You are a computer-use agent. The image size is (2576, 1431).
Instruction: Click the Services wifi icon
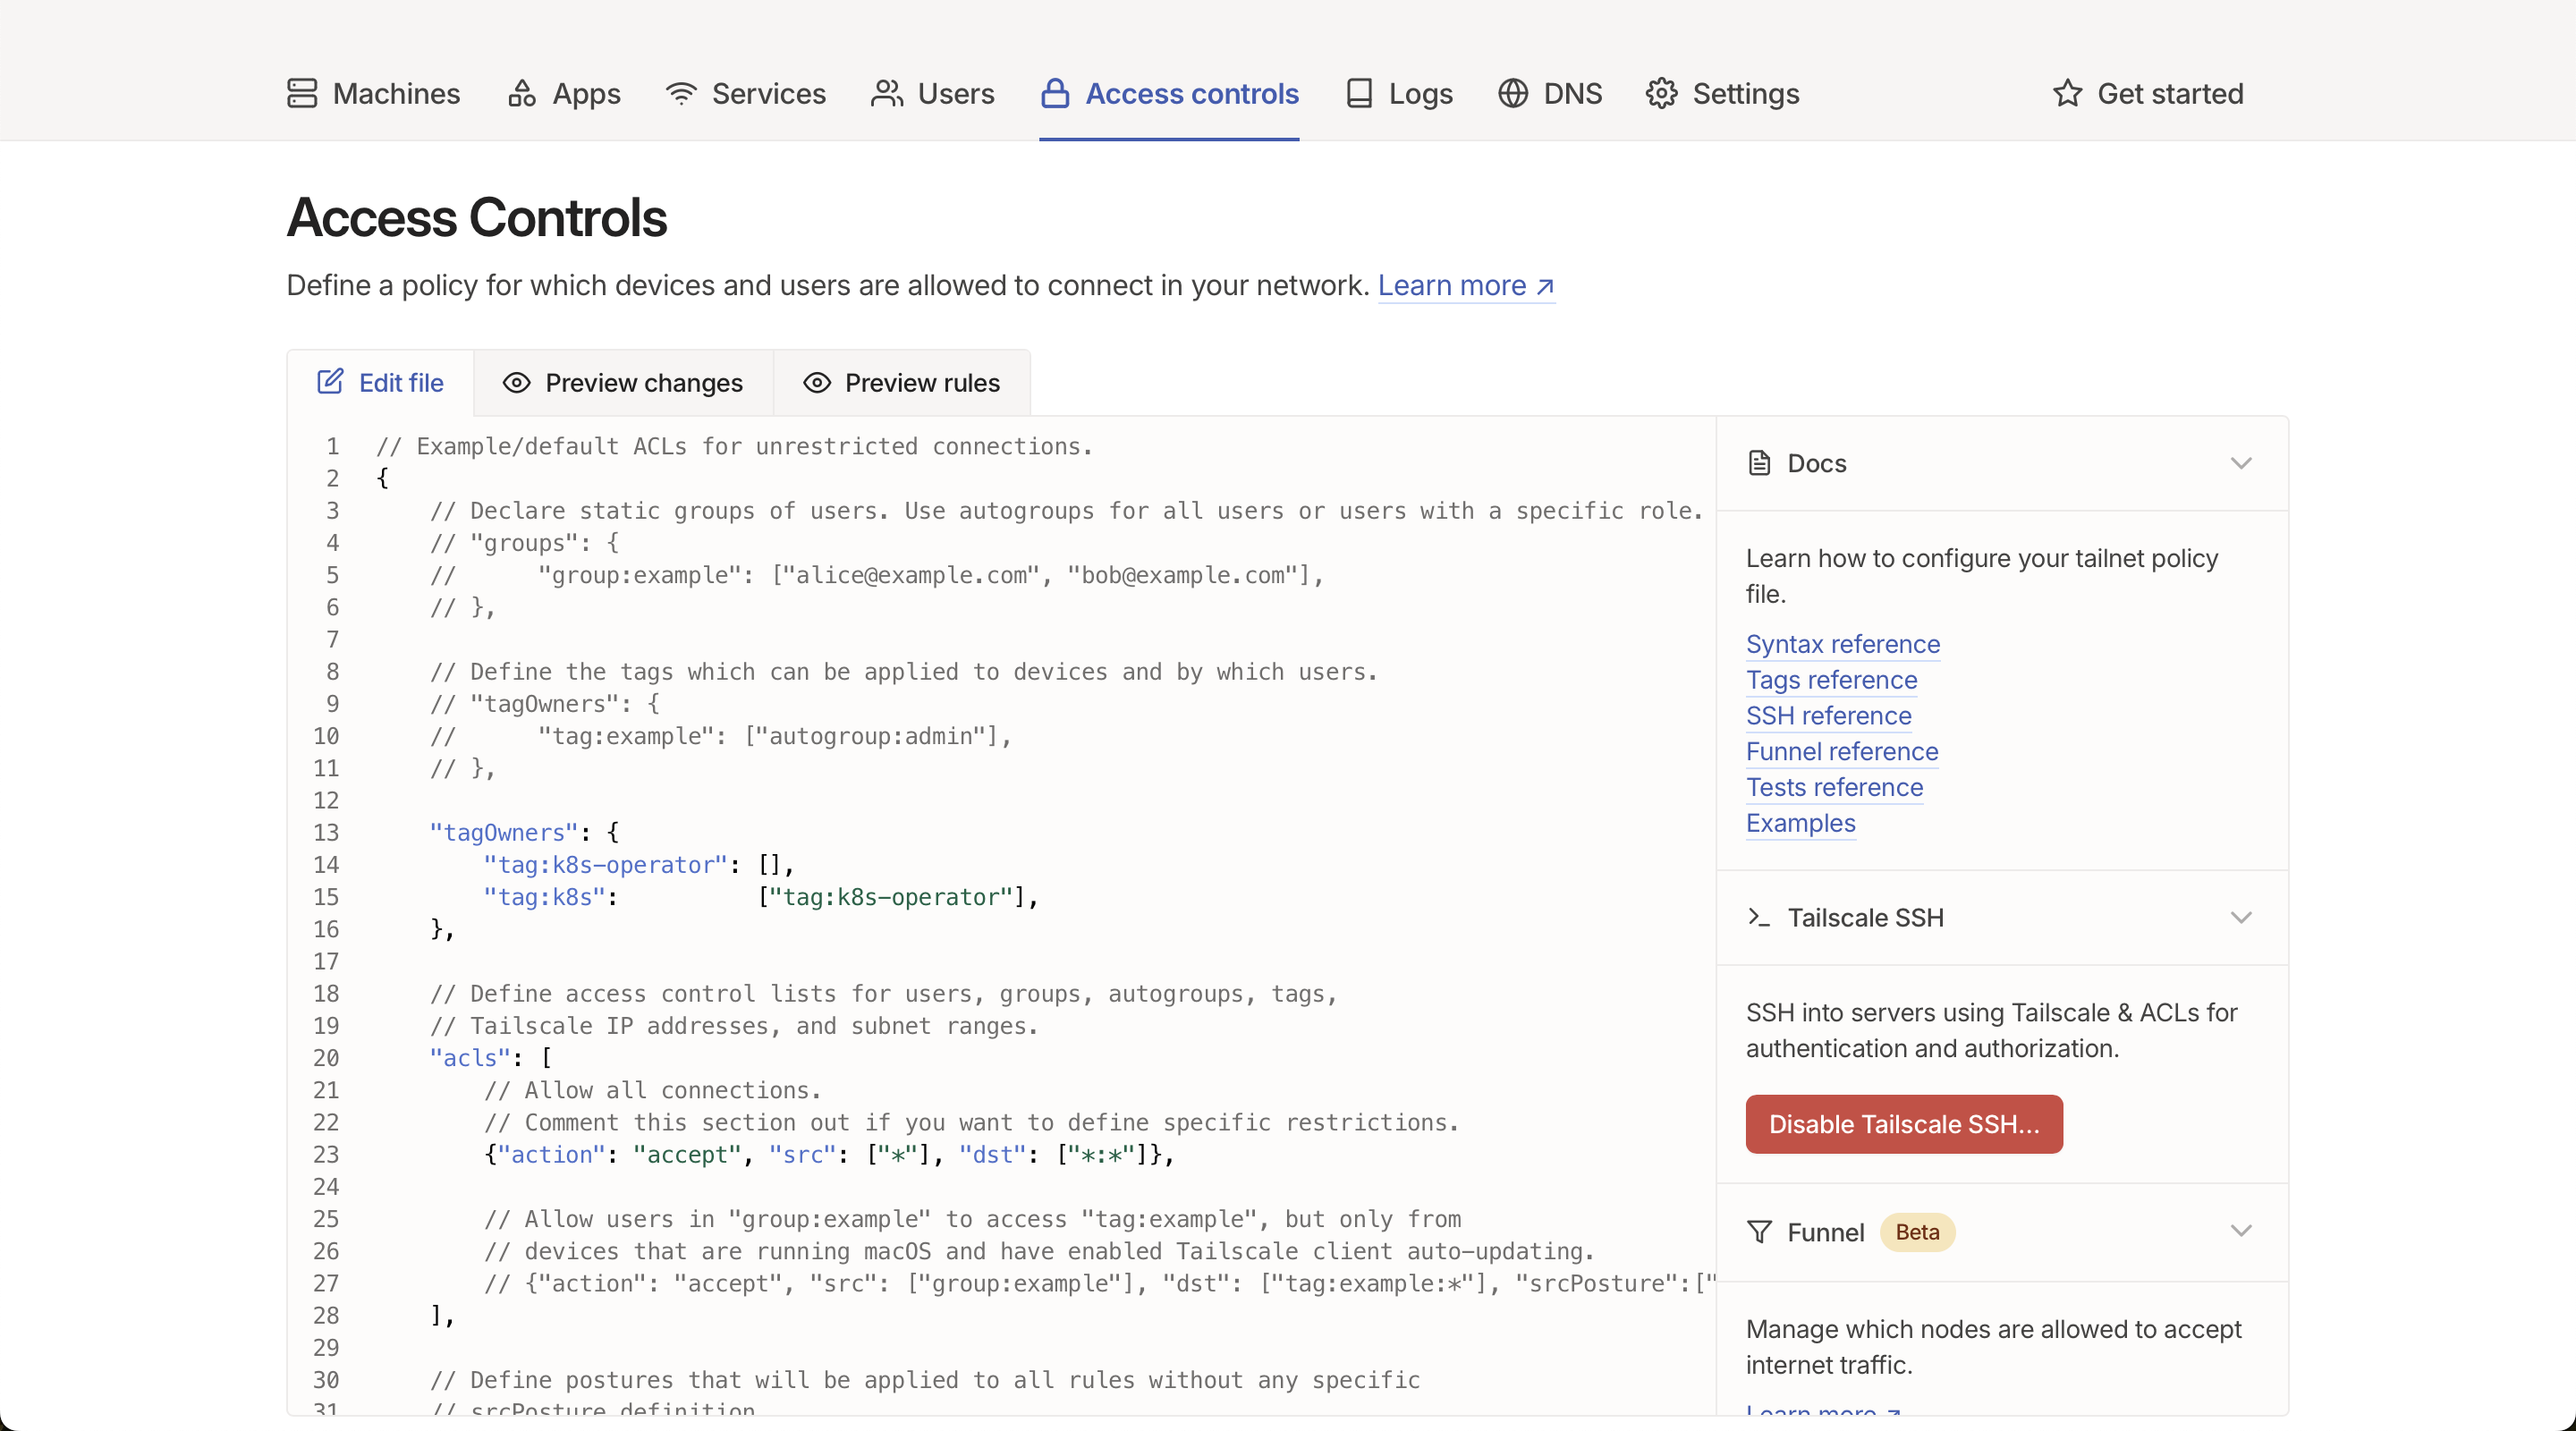pyautogui.click(x=681, y=93)
